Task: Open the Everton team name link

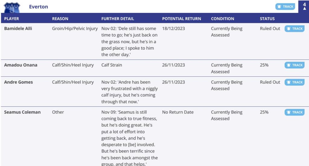Action: point(38,7)
